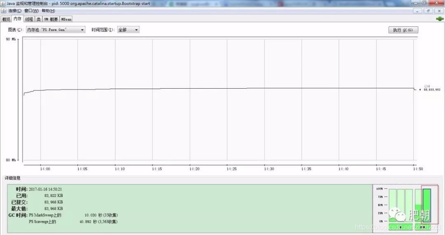Click the current usage value label right of the chart
The width and height of the screenshot is (445, 235).
[432, 90]
